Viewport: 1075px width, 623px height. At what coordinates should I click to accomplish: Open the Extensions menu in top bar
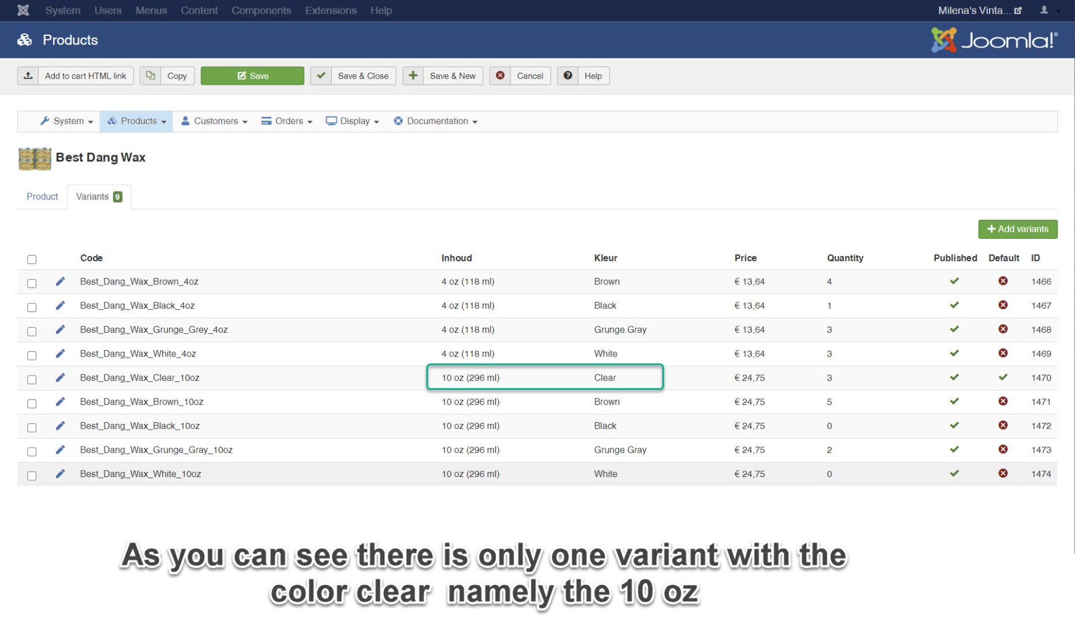tap(331, 10)
